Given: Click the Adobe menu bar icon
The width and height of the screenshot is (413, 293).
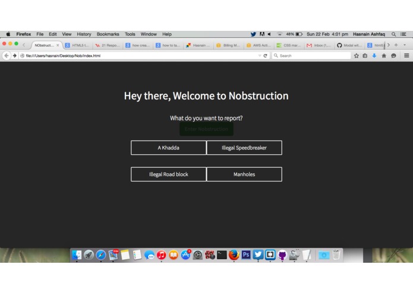Looking at the screenshot, I should pyautogui.click(x=262, y=34).
